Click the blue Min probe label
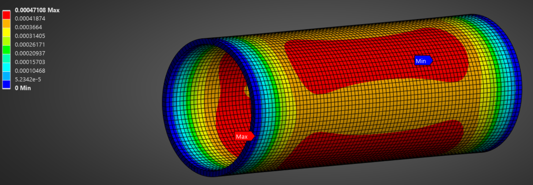The width and height of the screenshot is (533, 185). coord(423,61)
